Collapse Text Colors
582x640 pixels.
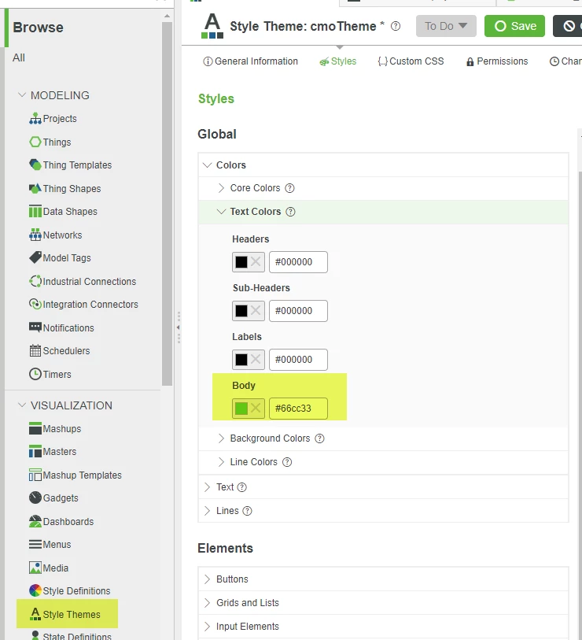[x=221, y=212]
